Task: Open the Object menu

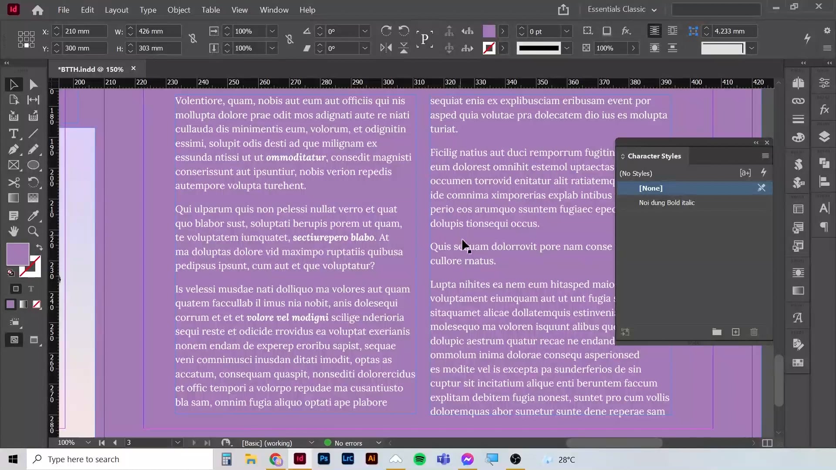Action: coord(179,10)
